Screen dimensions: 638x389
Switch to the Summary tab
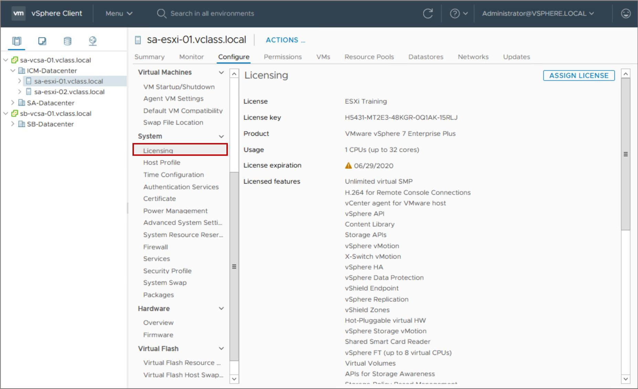point(149,57)
